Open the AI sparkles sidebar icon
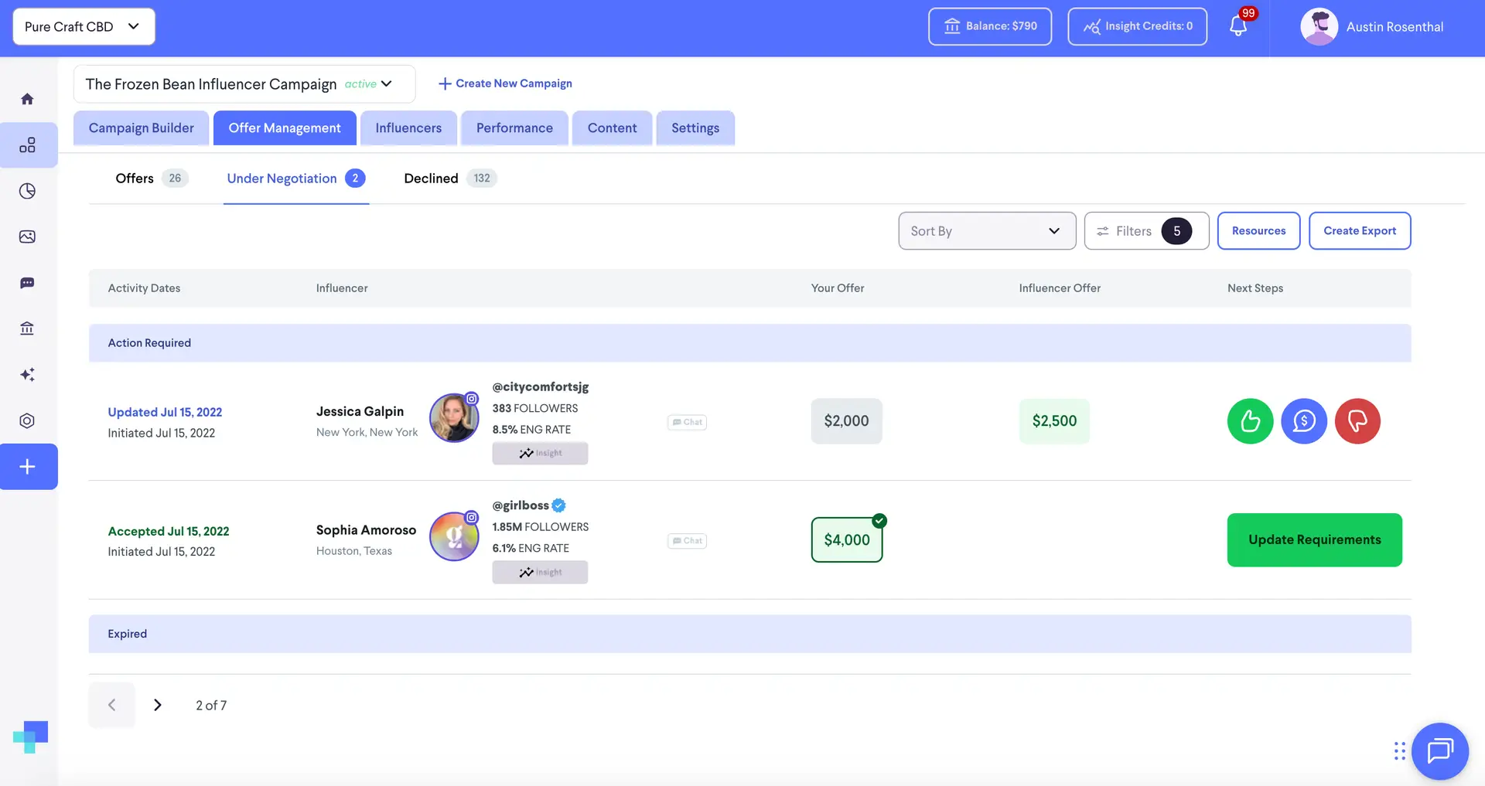 click(x=28, y=374)
